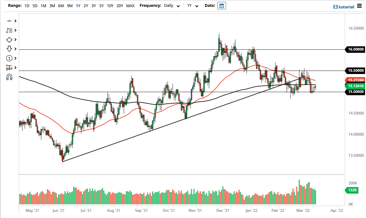
Task: Open the hamburger menu at top right
Action: tap(360, 6)
